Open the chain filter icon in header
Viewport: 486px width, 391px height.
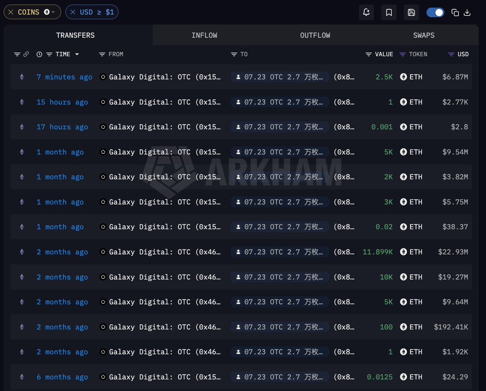pyautogui.click(x=17, y=54)
